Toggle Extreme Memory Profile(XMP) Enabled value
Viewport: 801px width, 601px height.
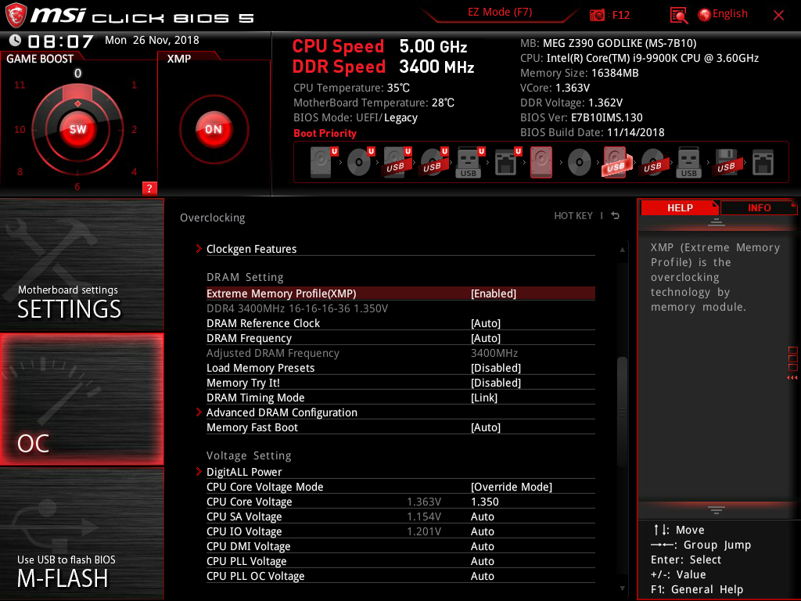coord(493,293)
